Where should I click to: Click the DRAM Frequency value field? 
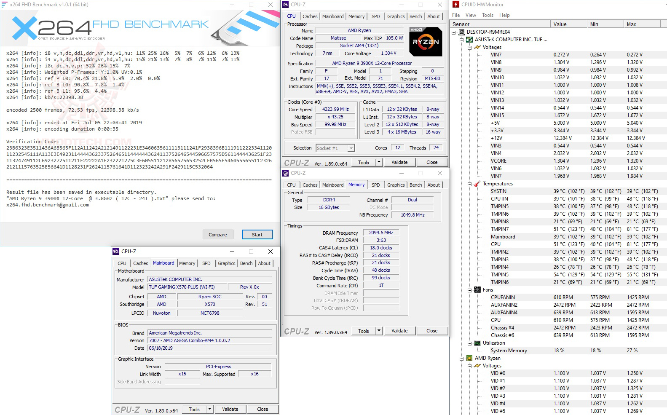(381, 233)
